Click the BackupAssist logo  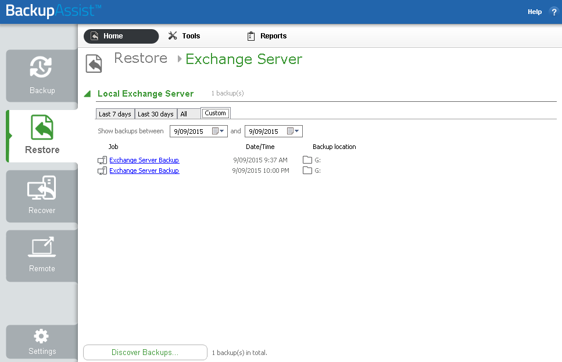[53, 10]
